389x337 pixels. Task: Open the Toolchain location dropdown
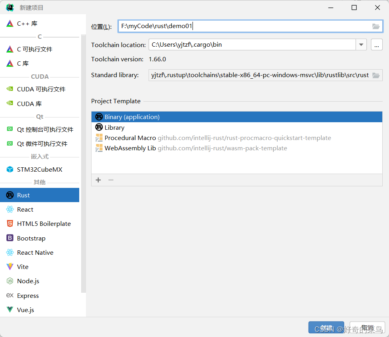(x=361, y=45)
